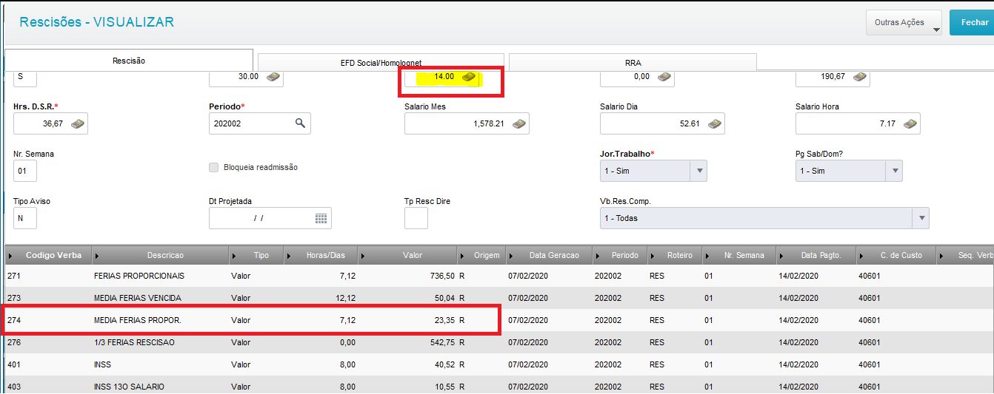Viewport: 994px width, 394px height.
Task: Click value 50,04 in Valor column
Action: pos(443,298)
